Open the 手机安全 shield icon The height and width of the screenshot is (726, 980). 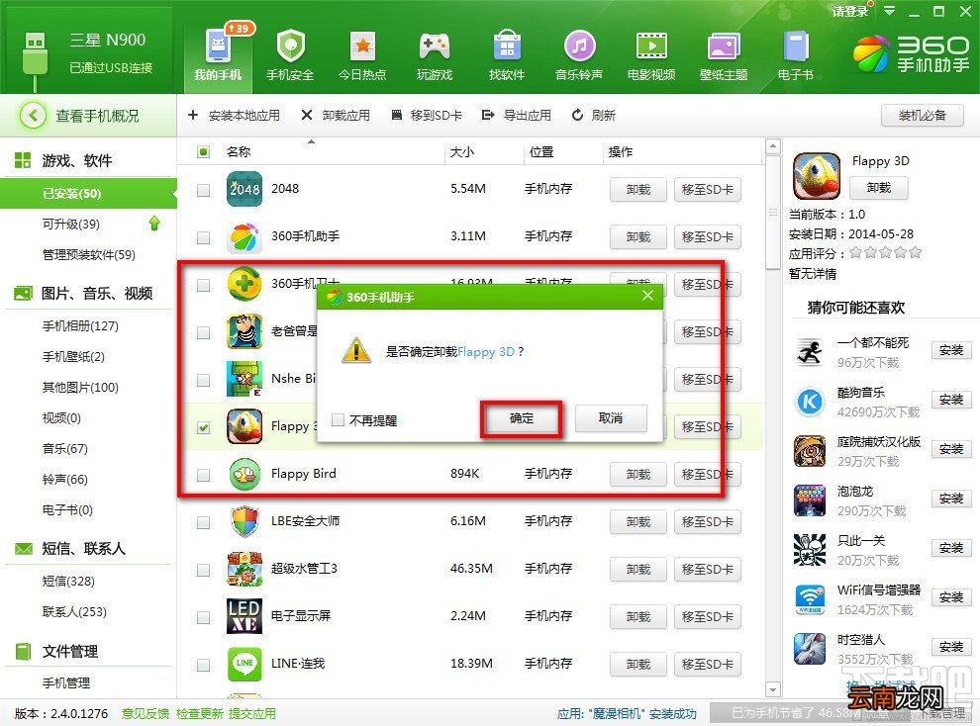coord(290,46)
